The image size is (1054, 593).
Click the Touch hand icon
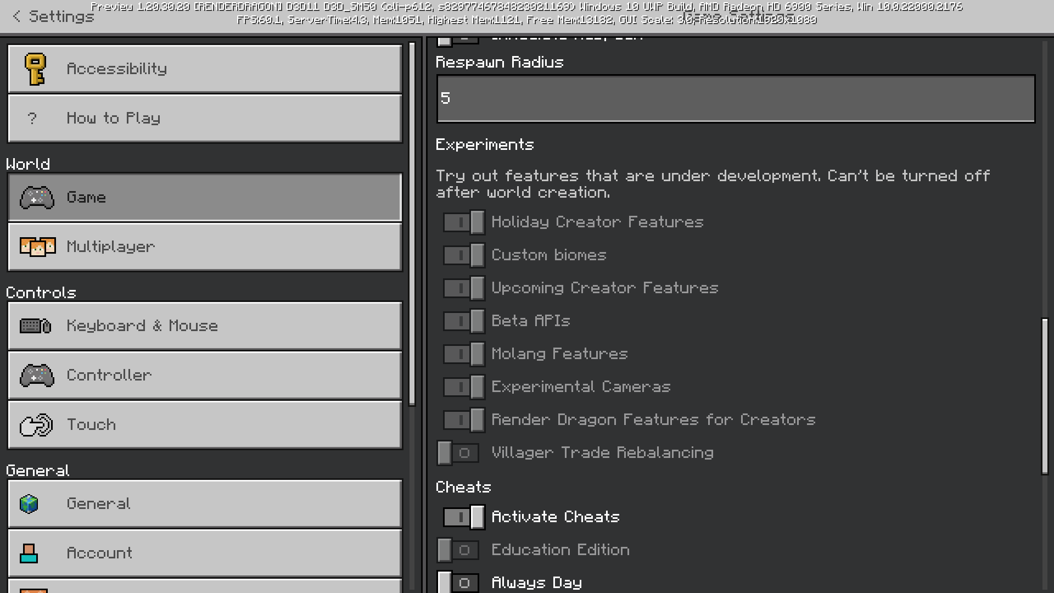pyautogui.click(x=36, y=425)
